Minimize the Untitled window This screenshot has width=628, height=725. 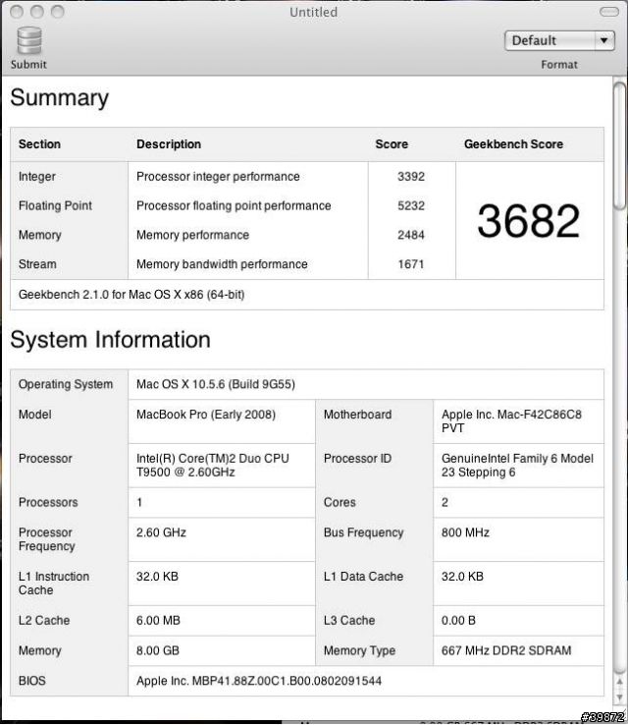click(37, 12)
